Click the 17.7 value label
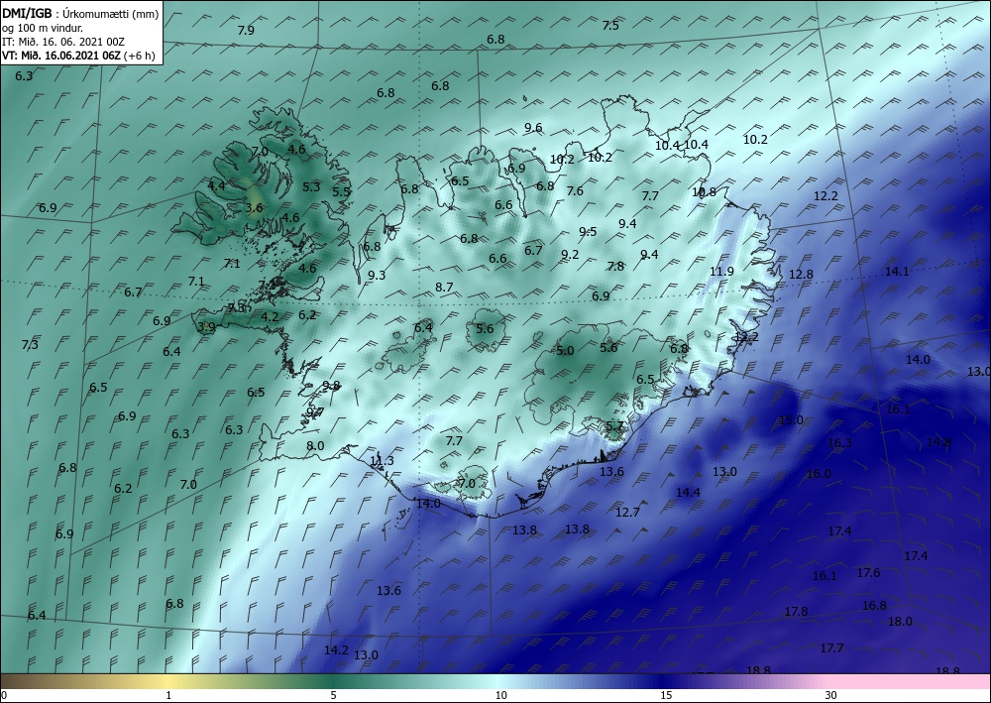This screenshot has height=703, width=991. [x=831, y=648]
